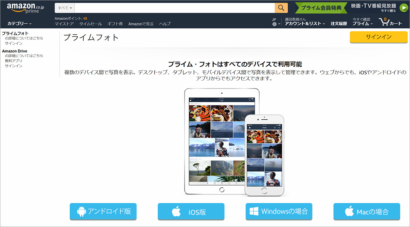410x227 pixels.
Task: Click the iPhone device photo gallery image
Action: [265, 155]
